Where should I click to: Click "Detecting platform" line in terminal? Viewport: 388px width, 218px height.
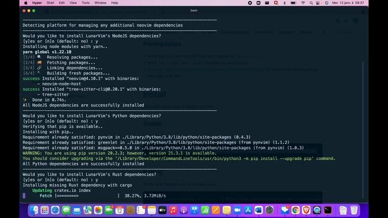pos(102,25)
